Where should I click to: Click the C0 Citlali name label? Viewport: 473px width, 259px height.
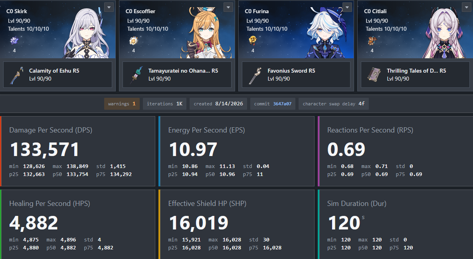click(375, 11)
